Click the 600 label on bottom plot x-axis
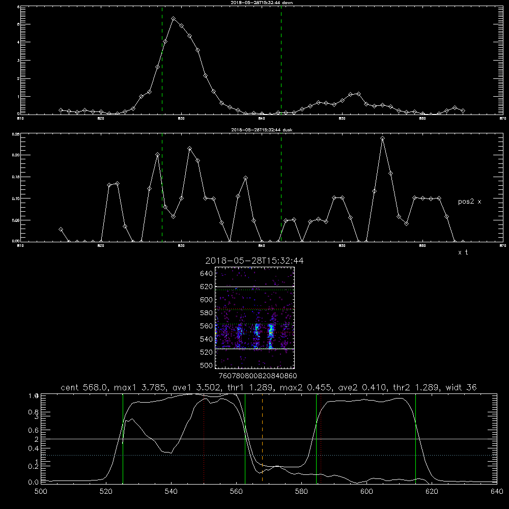The height and width of the screenshot is (509, 509). pos(366,492)
